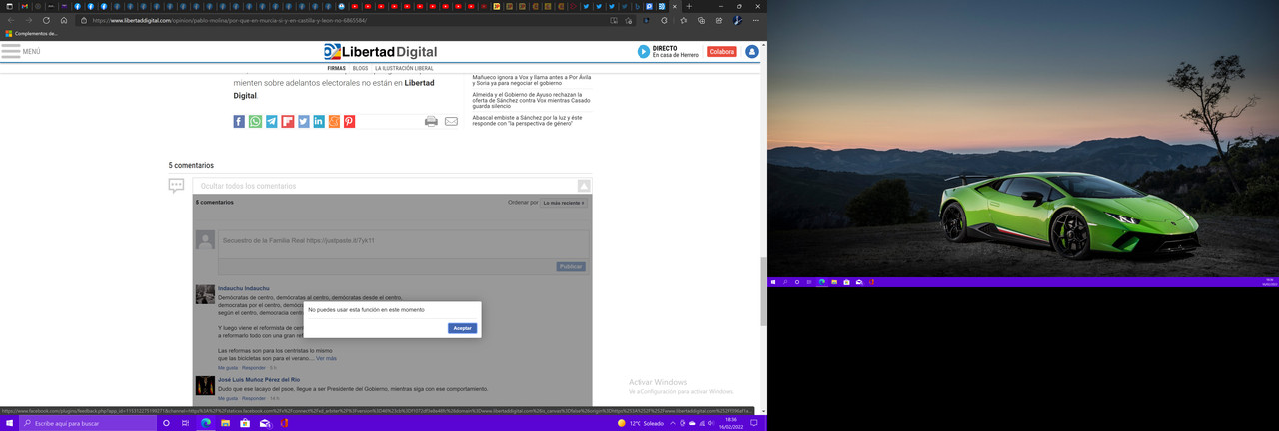
Task: Open 'Mañueco ignora a Vox' headline
Action: pos(530,80)
